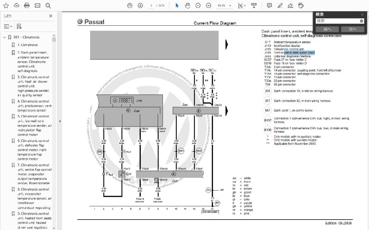Image resolution: width=369 pixels, height=230 pixels.
Task: Click the highlighted 'Control unit in dash panel insert'
Action: click(294, 53)
